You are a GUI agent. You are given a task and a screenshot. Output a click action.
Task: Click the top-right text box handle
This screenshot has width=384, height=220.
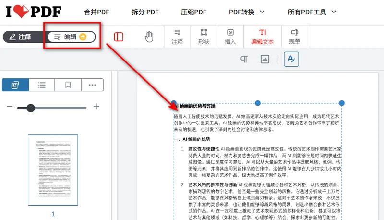[342, 103]
